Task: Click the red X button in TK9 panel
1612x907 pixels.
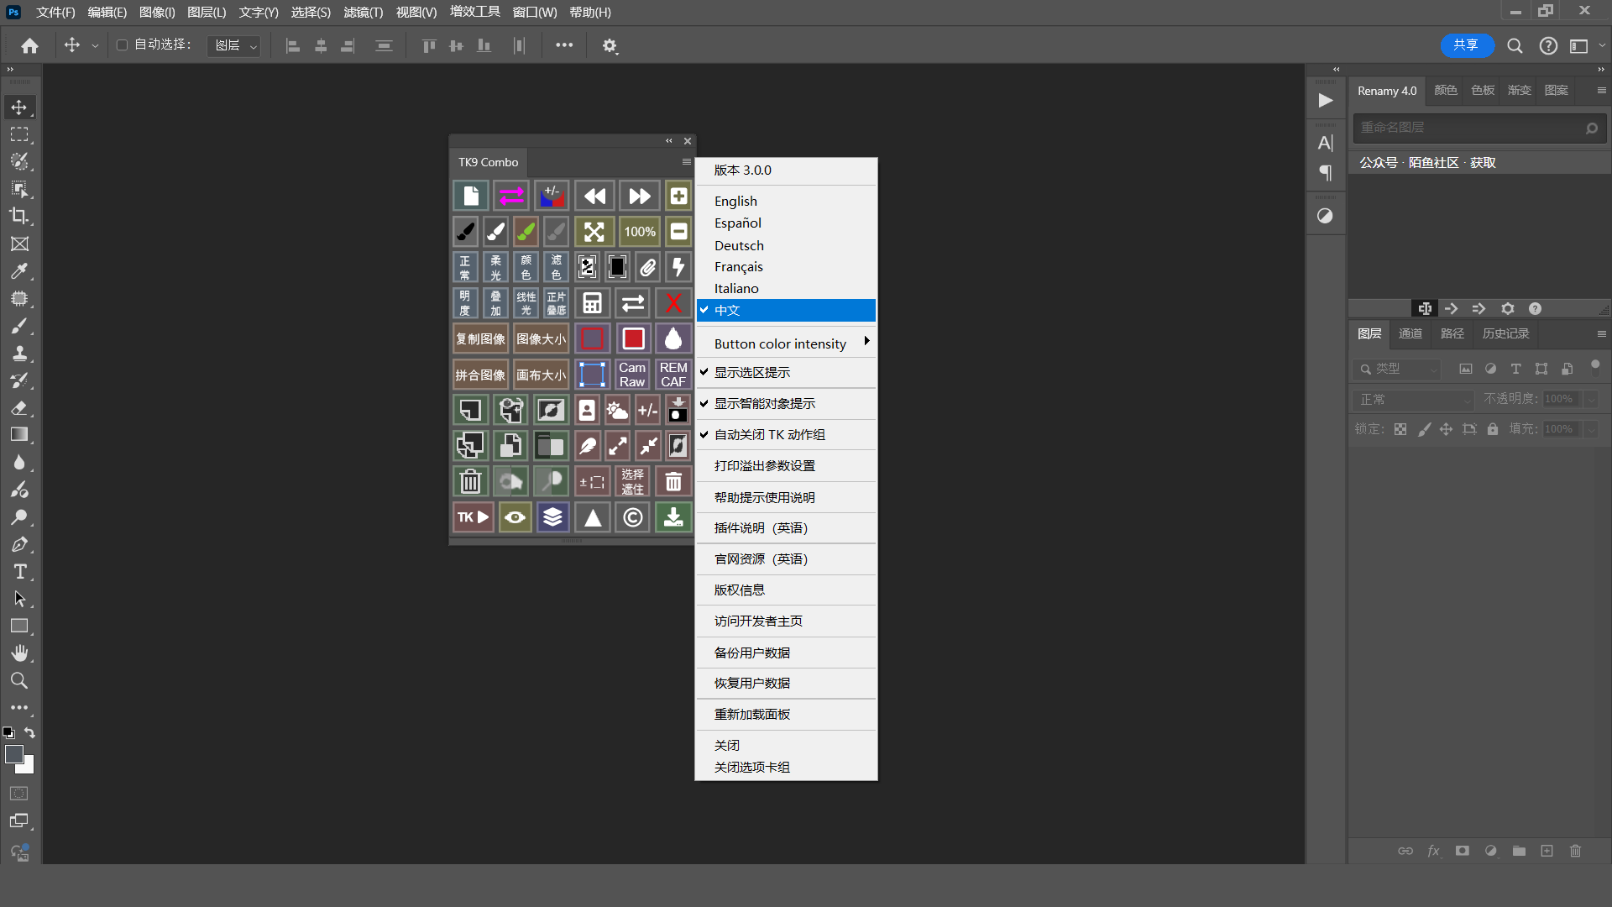Action: click(x=673, y=303)
